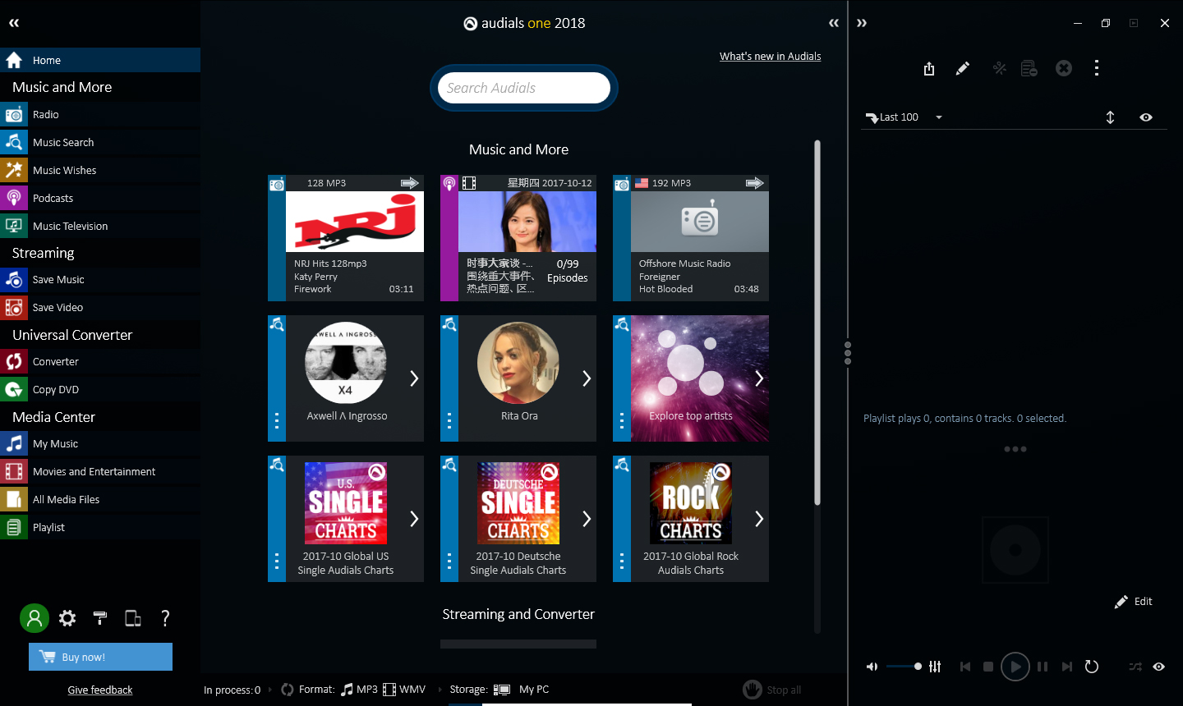
Task: Expand Axwell Λ Ingrosso tile arrow
Action: [x=414, y=378]
